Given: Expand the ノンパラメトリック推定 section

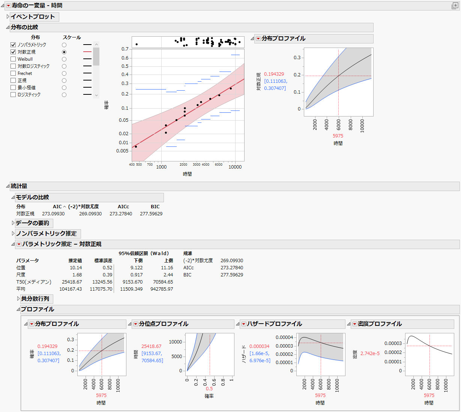Looking at the screenshot, I should 12,234.
